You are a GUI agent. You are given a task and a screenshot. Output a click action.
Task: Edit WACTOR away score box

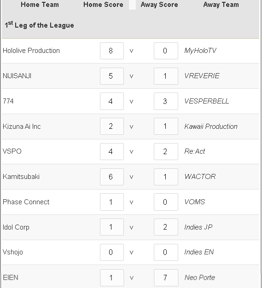pos(166,177)
